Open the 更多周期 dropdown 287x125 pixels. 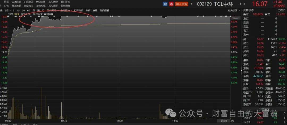point(52,10)
